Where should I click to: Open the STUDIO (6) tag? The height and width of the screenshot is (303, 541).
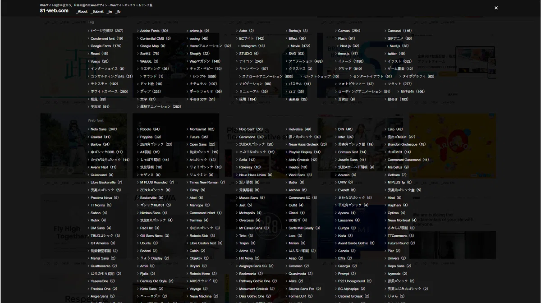248,54
